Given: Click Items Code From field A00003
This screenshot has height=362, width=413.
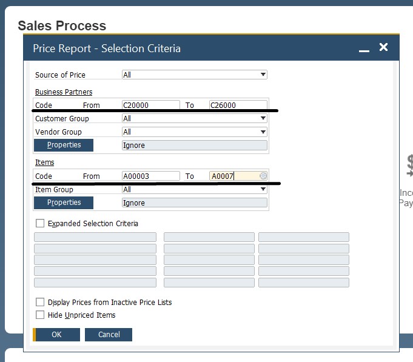Looking at the screenshot, I should 150,176.
